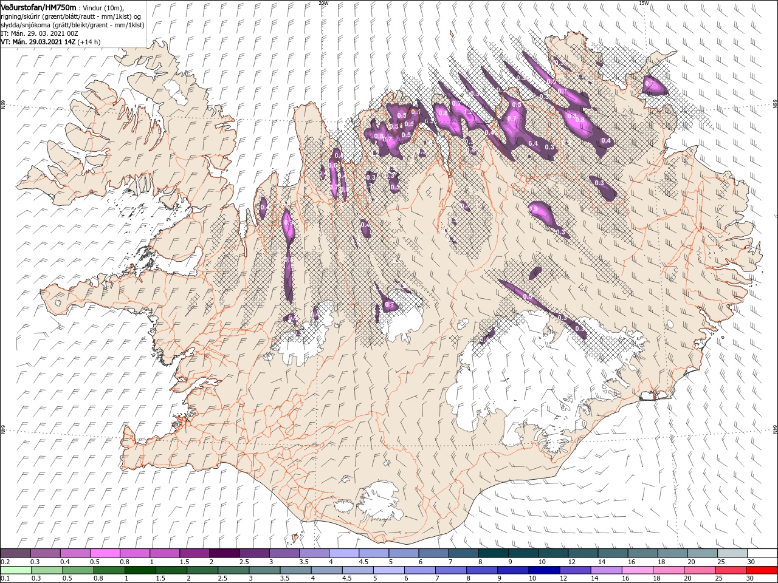Select the violet 12 swatch in the lower legend
Screen dimensions: 778x583
pyautogui.click(x=574, y=570)
